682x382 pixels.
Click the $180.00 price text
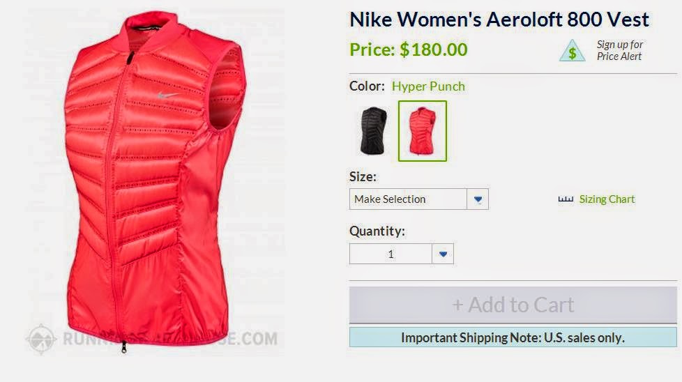click(x=434, y=49)
